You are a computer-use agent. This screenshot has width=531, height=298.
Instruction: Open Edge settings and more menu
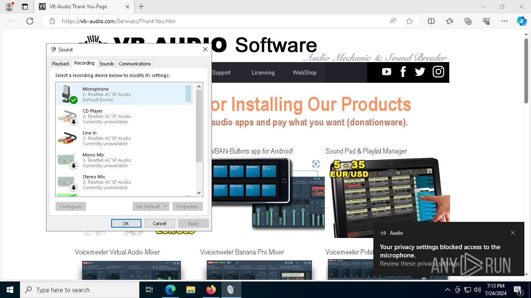[x=504, y=21]
